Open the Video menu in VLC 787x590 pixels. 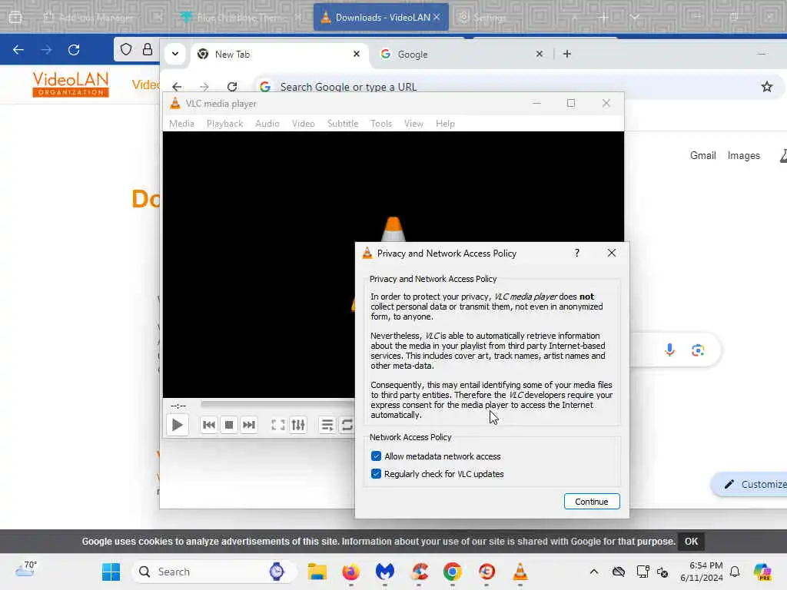(x=303, y=124)
